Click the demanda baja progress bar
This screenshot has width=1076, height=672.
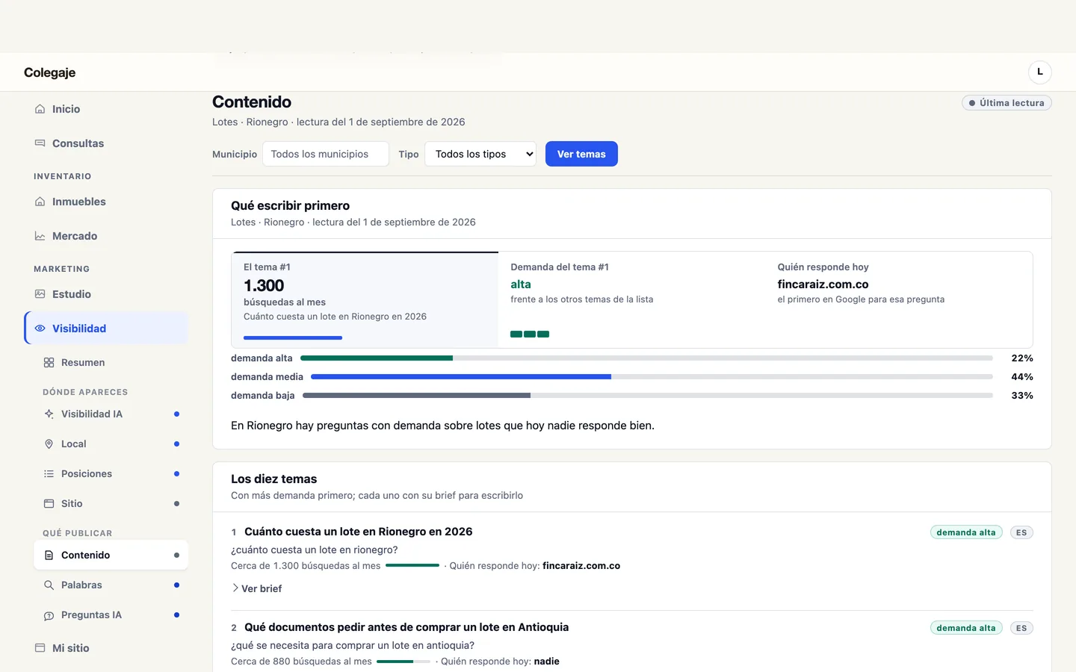[648, 396]
